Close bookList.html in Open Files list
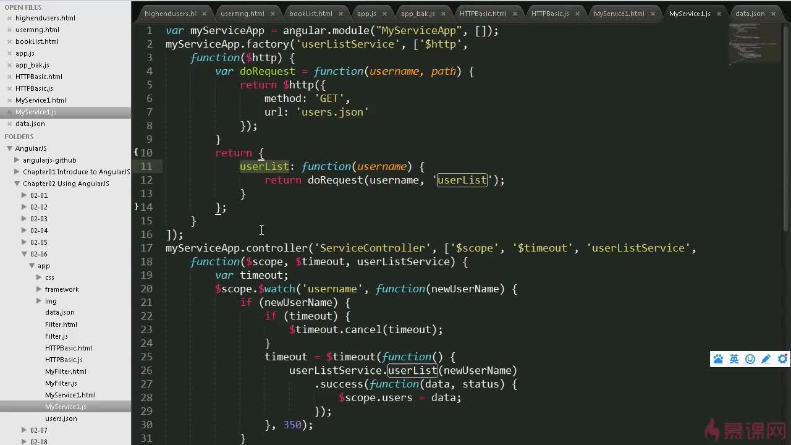The height and width of the screenshot is (445, 791). 9,41
